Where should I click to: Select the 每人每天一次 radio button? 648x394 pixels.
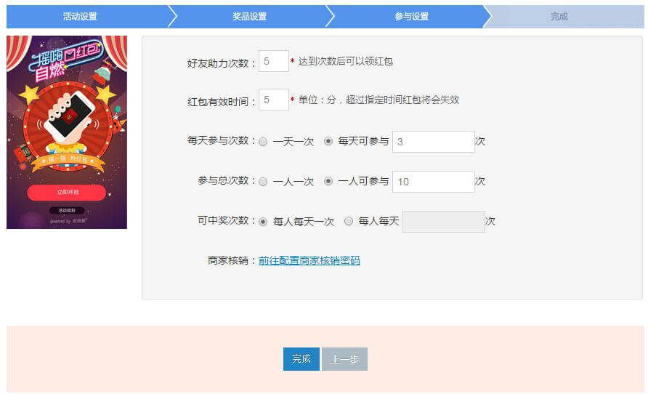[x=263, y=222]
